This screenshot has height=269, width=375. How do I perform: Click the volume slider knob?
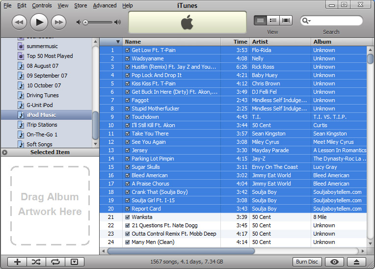click(85, 23)
